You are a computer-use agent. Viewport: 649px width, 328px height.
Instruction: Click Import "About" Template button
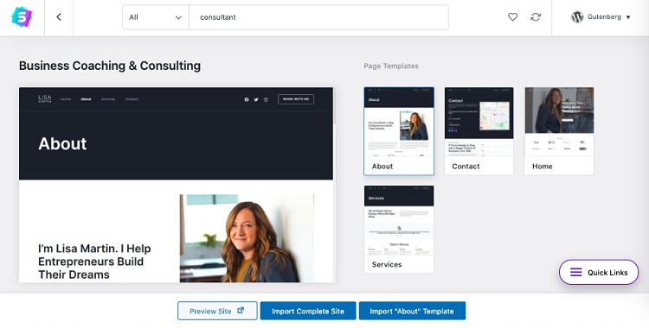412,311
